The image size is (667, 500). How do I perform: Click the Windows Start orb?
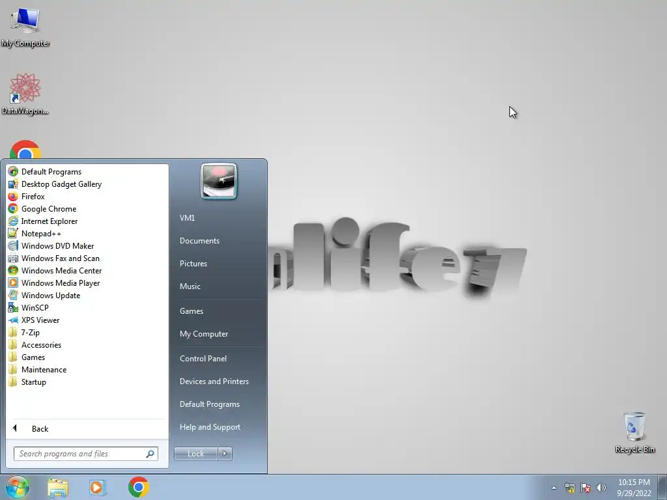point(17,487)
